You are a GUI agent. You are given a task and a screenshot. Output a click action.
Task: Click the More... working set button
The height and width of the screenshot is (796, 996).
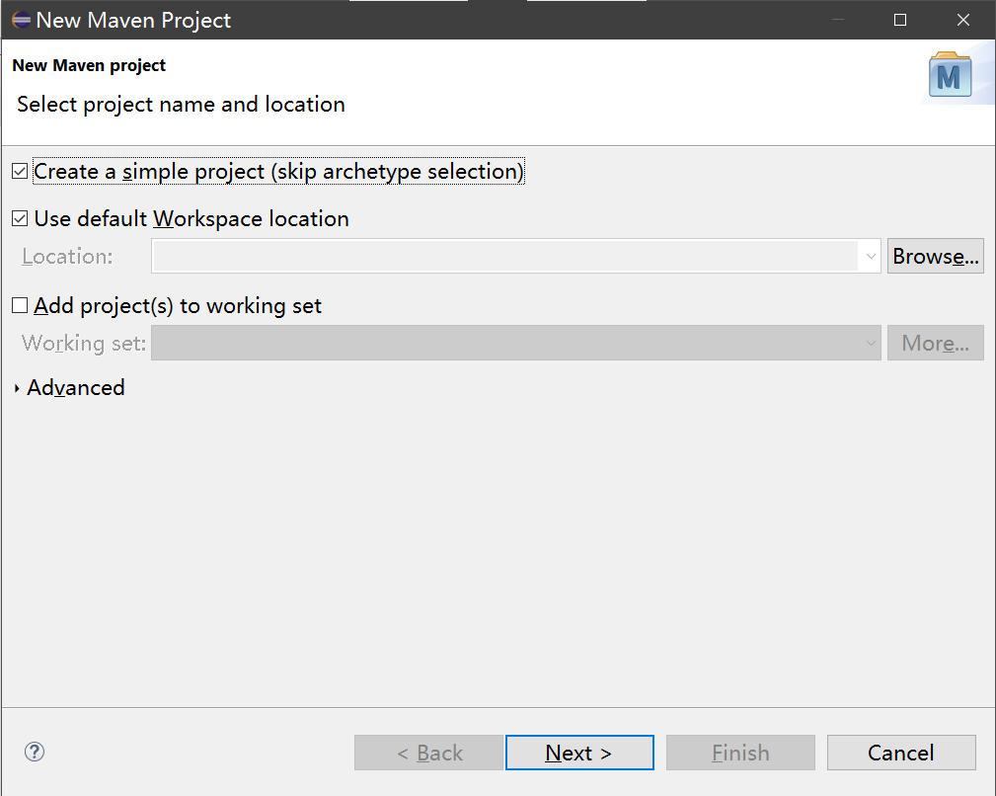tap(935, 344)
